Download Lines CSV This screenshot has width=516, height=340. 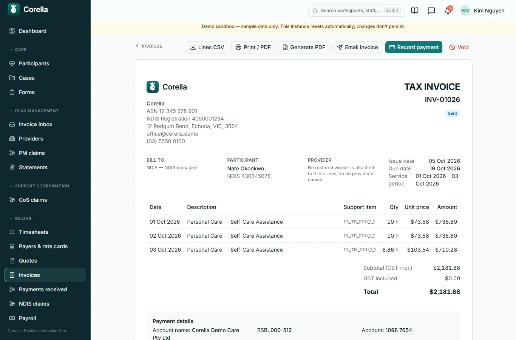(x=207, y=47)
